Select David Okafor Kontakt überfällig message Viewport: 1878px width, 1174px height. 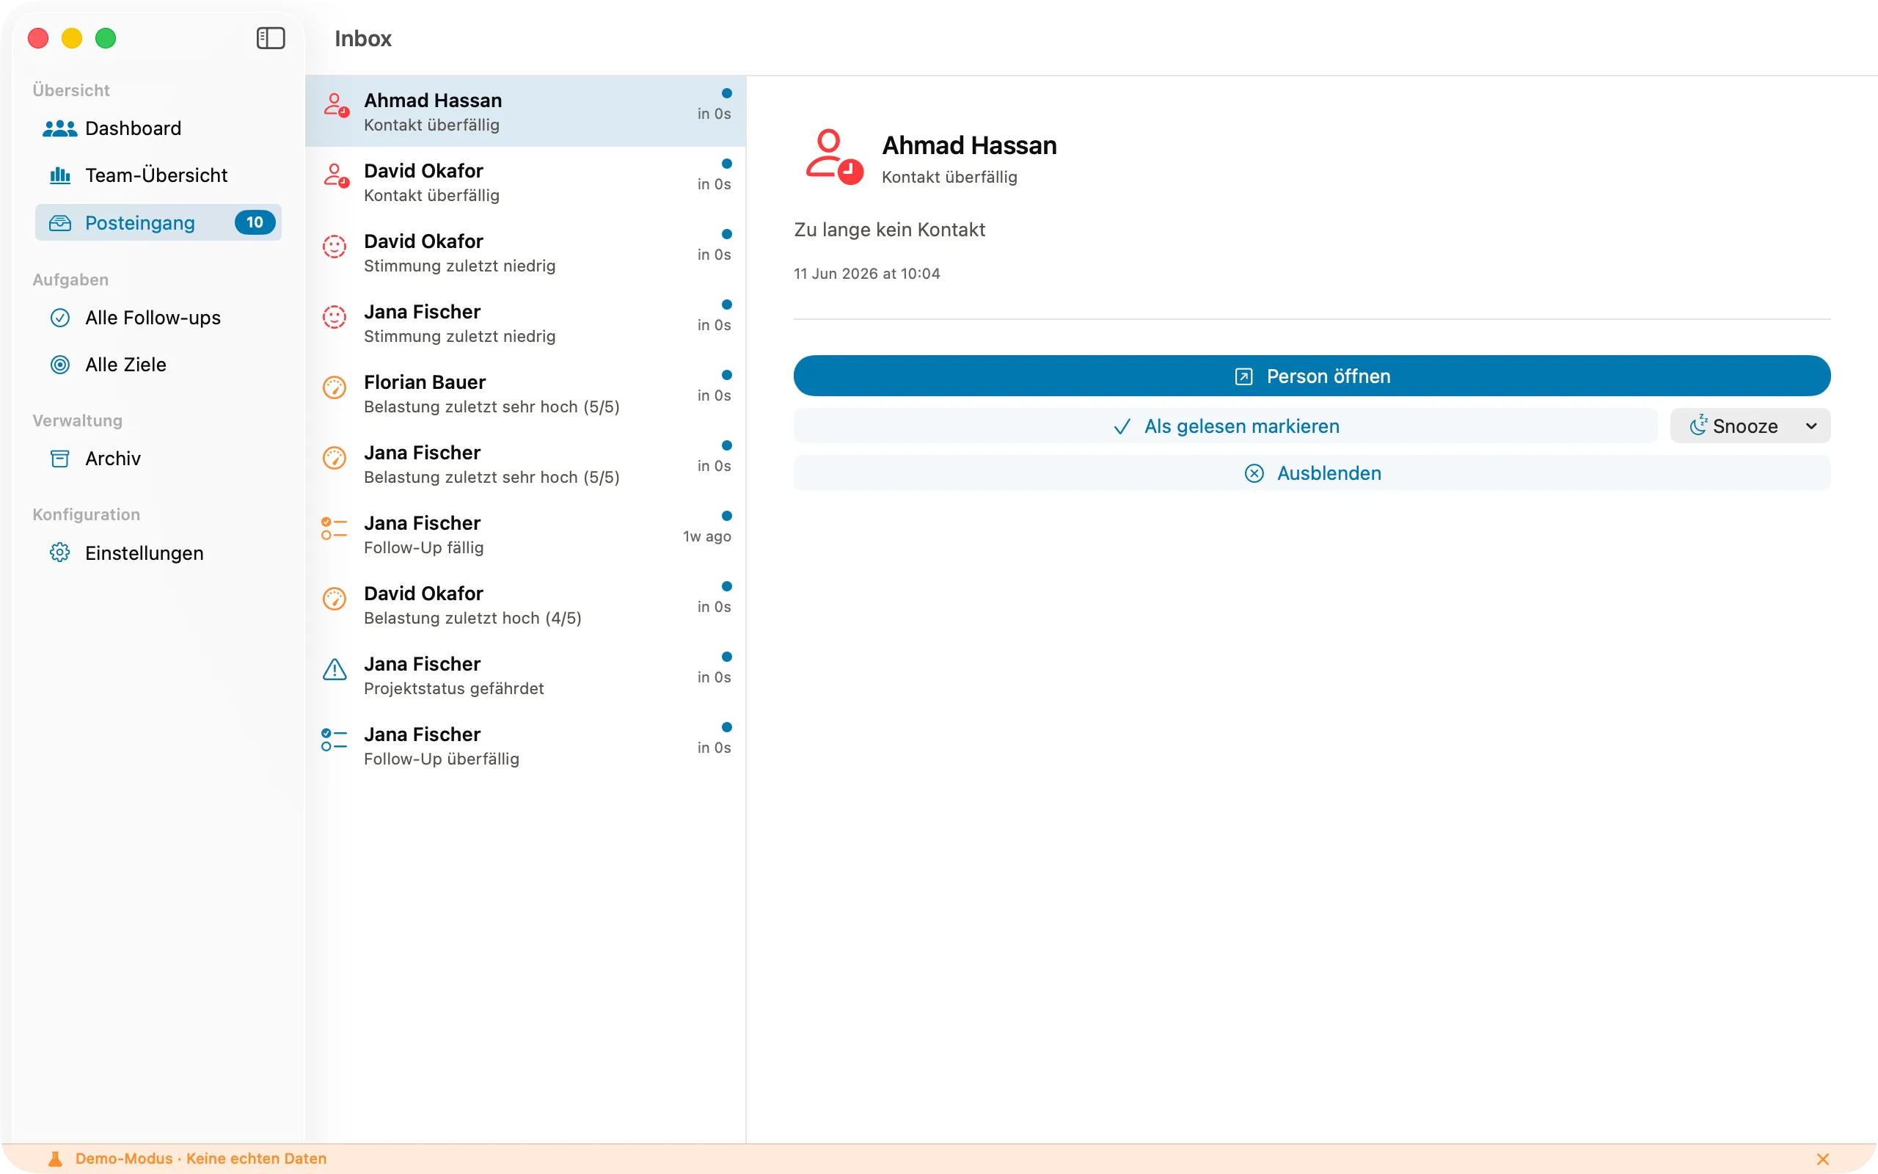(525, 182)
